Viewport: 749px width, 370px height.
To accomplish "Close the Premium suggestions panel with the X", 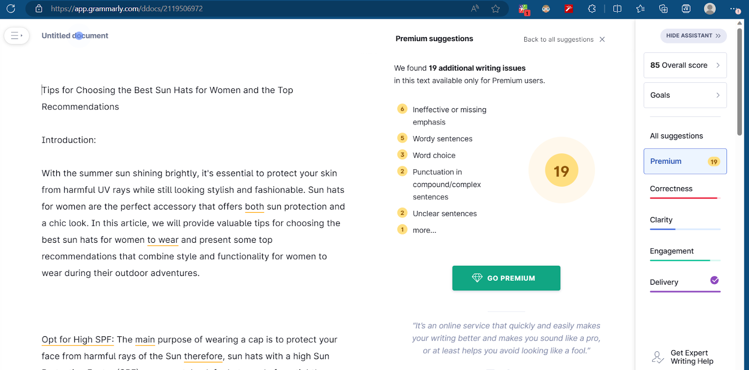I will 602,39.
